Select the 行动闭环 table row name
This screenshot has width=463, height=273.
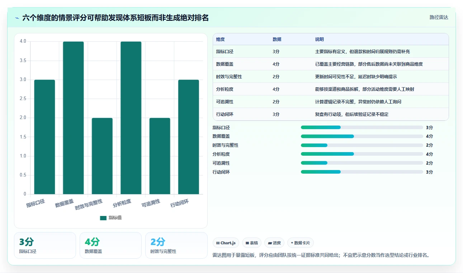[225, 114]
